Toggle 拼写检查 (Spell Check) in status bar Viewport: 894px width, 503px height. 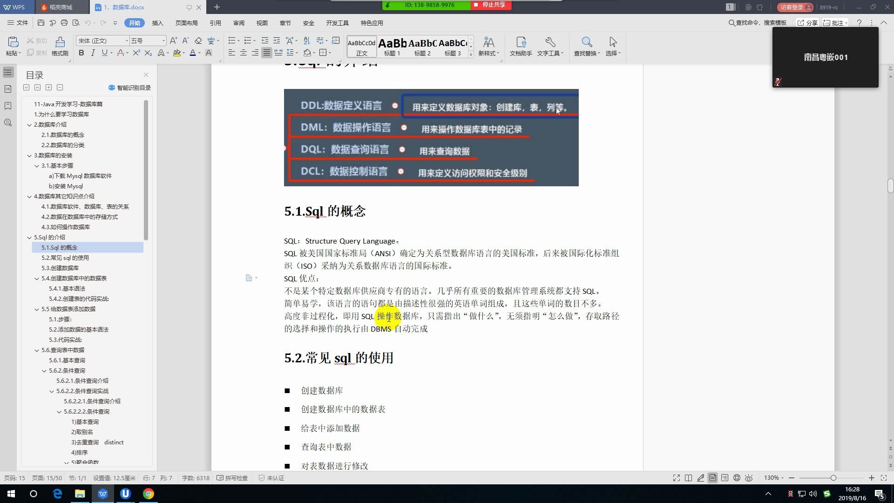pos(232,478)
